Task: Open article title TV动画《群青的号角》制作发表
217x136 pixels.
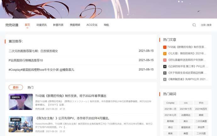Action: [x=71, y=96]
